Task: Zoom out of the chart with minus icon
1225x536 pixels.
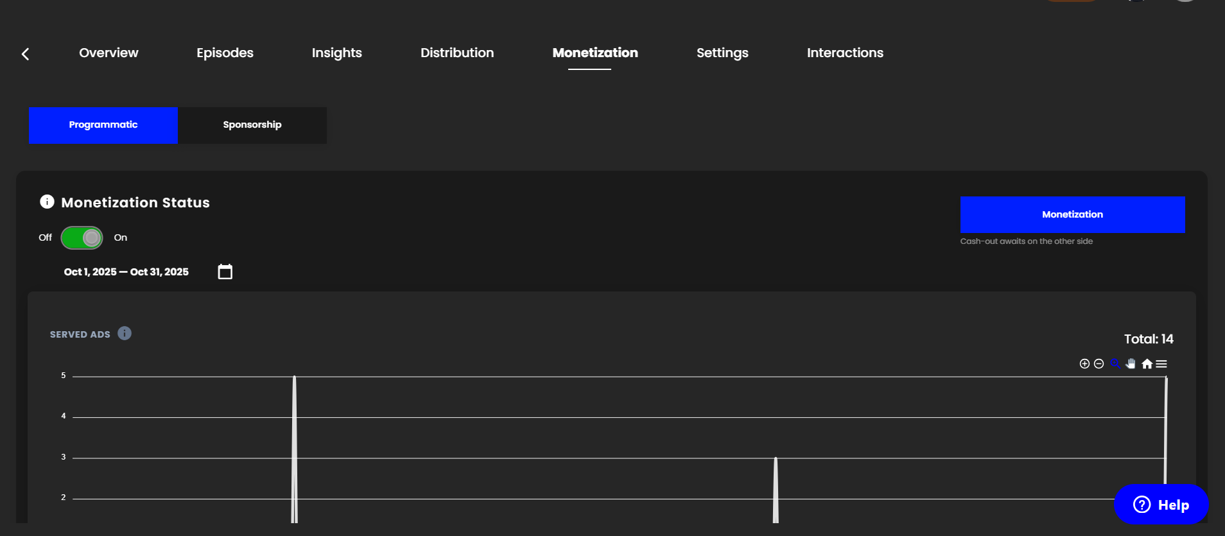Action: point(1099,364)
